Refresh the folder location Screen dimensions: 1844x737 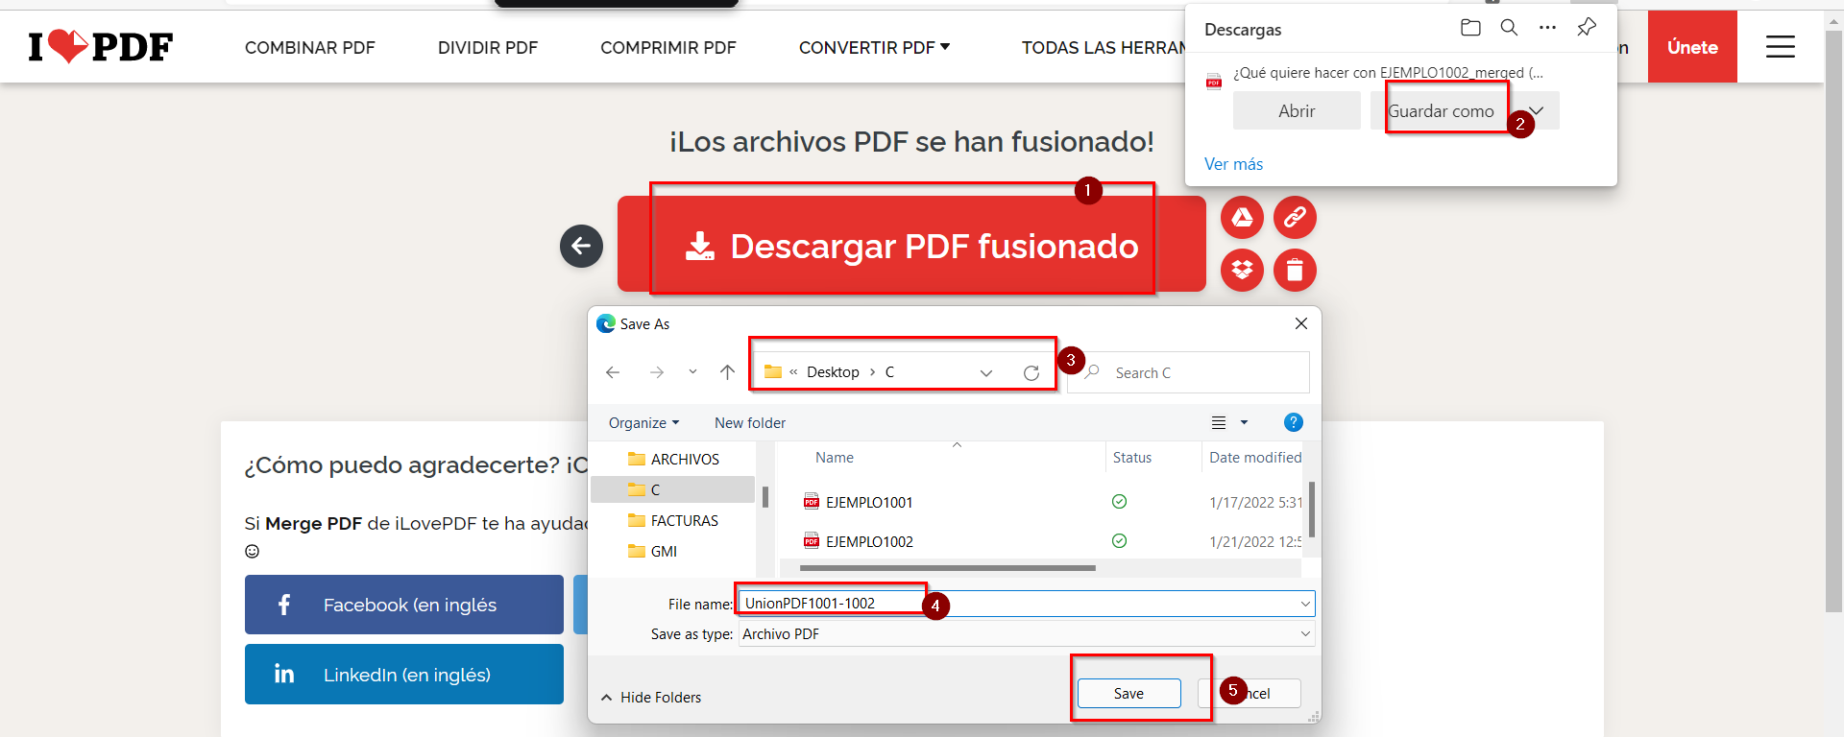click(x=1031, y=372)
